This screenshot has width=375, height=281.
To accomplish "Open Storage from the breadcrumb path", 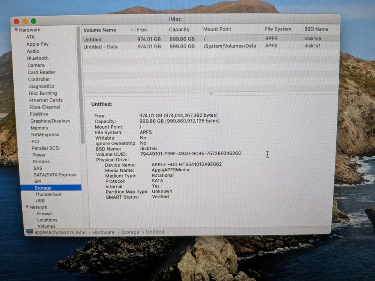I will pos(130,232).
